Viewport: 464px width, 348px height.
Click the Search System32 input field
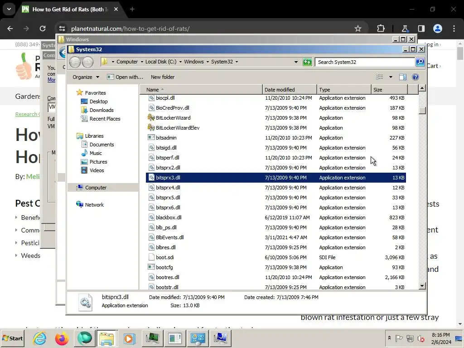tap(365, 62)
